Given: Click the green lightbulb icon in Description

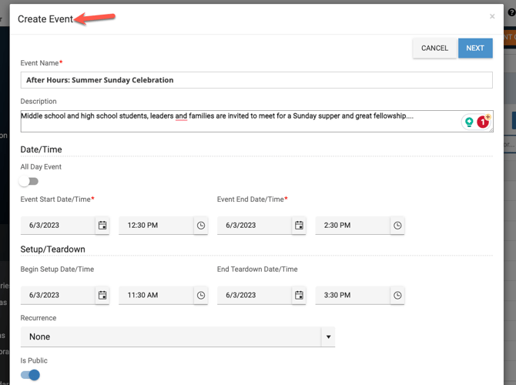Looking at the screenshot, I should coord(468,122).
